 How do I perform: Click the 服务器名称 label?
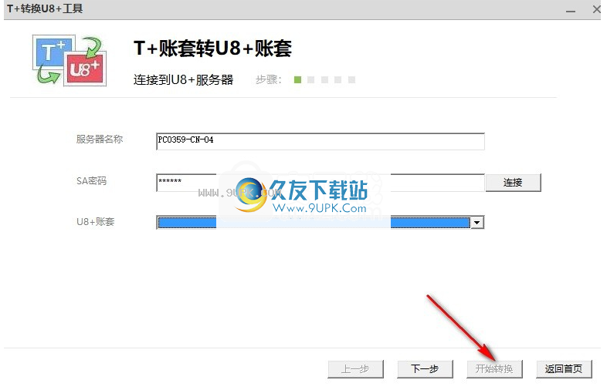(100, 140)
